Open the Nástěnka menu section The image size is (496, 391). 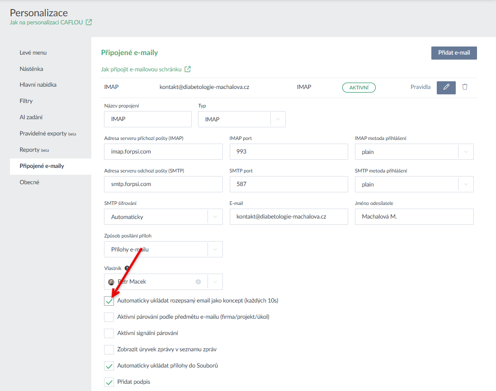(32, 69)
